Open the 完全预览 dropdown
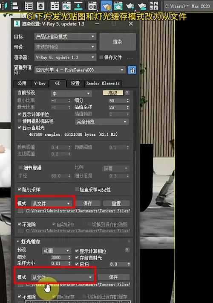 point(102,122)
